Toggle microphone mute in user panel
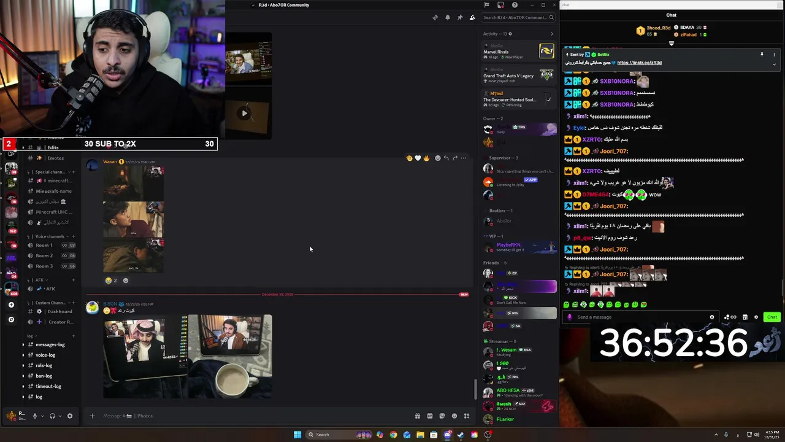This screenshot has width=785, height=442. pos(35,416)
